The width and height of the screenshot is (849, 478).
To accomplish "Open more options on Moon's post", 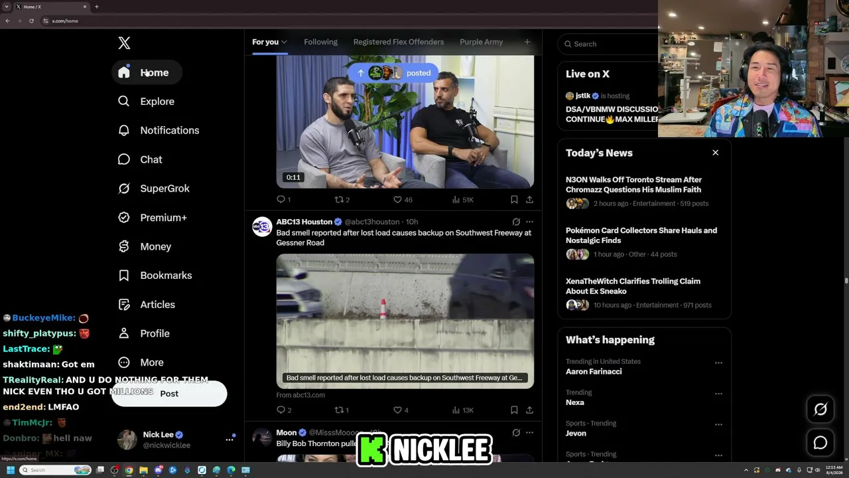I will [x=529, y=433].
